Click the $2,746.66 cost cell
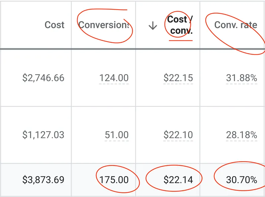This screenshot has height=197, width=265. [x=44, y=78]
